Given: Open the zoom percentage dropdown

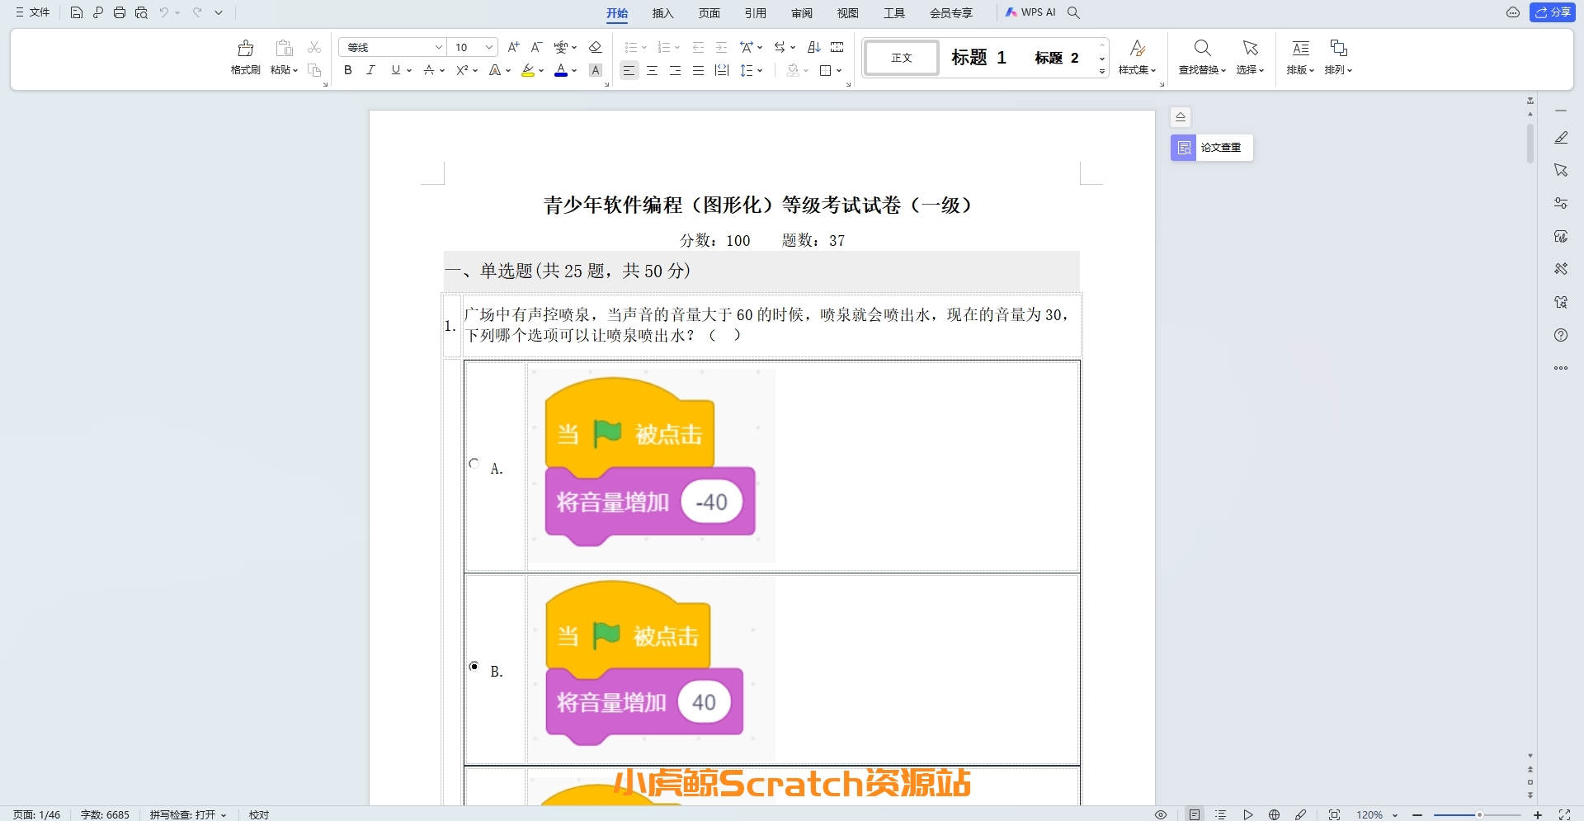Looking at the screenshot, I should point(1394,815).
